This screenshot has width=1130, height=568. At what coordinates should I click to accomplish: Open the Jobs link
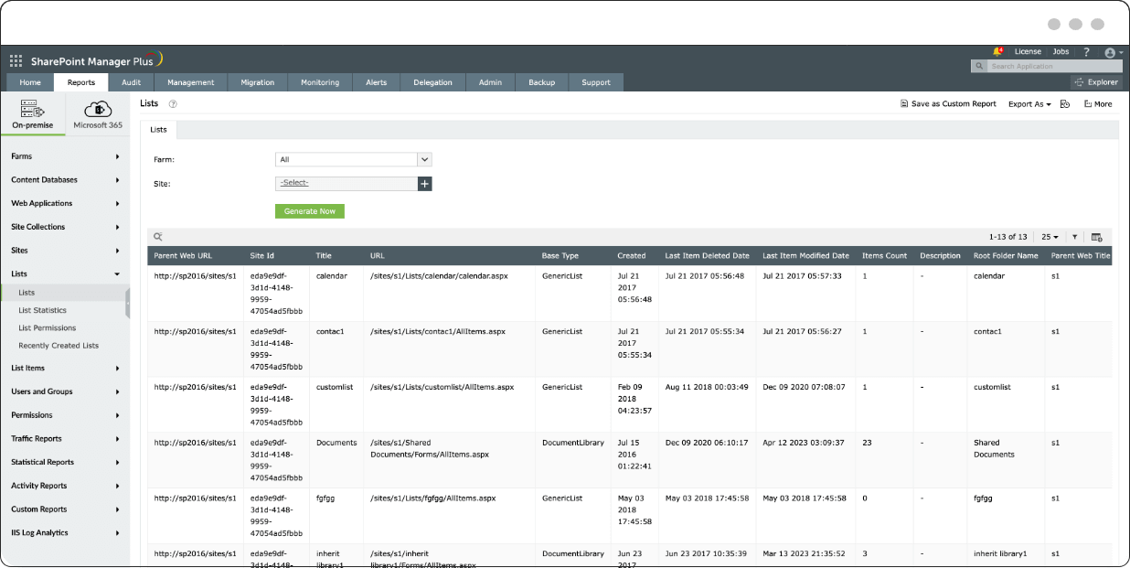tap(1061, 52)
